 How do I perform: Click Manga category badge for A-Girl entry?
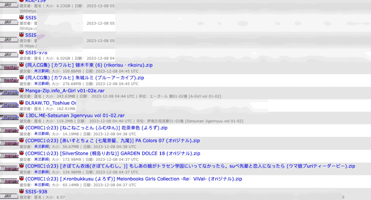pyautogui.click(x=9, y=93)
